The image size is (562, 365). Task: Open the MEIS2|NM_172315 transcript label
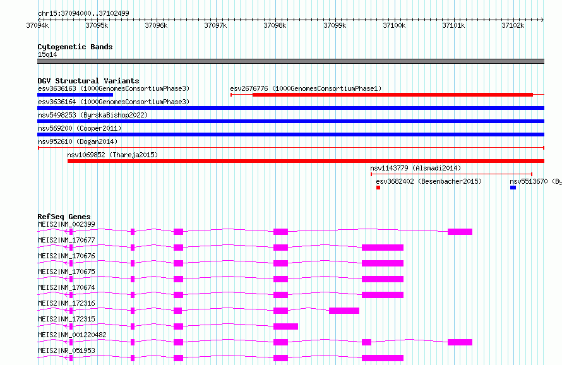click(x=67, y=319)
